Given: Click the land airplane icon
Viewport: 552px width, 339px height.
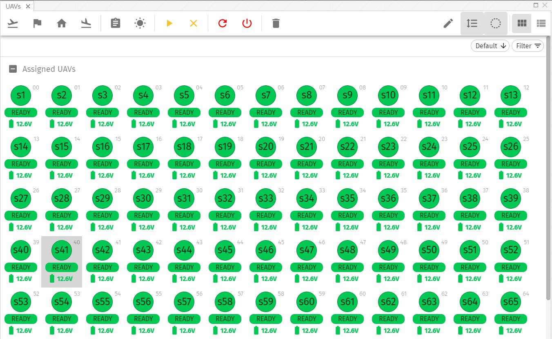Looking at the screenshot, I should coord(86,23).
